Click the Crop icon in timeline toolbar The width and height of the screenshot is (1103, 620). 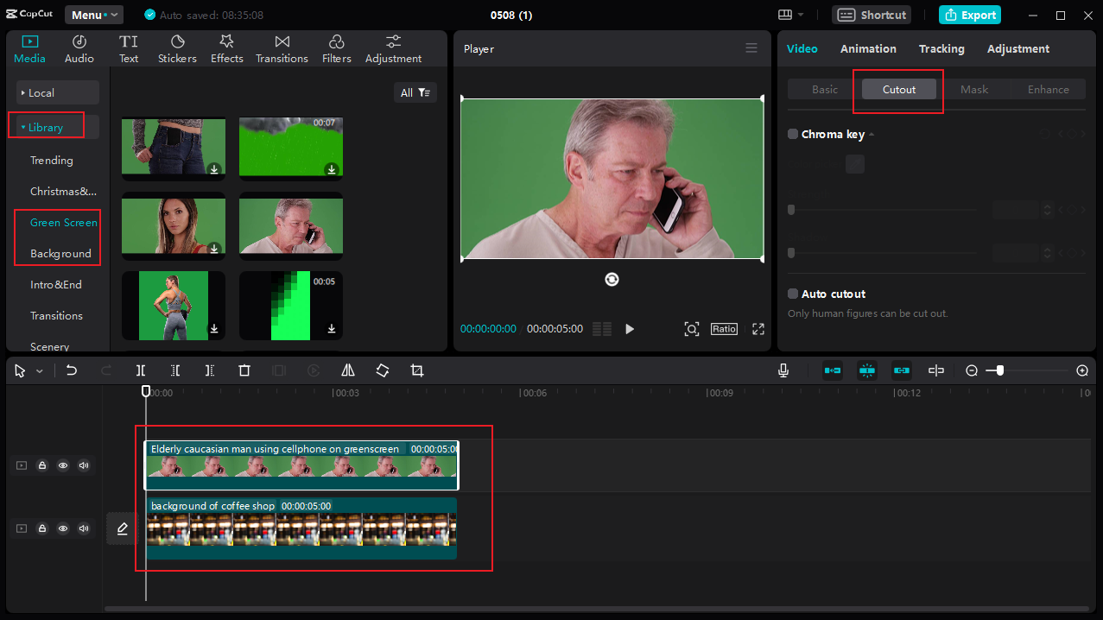tap(417, 370)
